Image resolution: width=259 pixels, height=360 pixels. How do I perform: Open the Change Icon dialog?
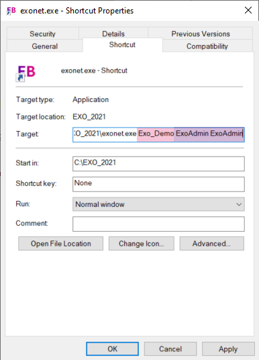coord(142,244)
